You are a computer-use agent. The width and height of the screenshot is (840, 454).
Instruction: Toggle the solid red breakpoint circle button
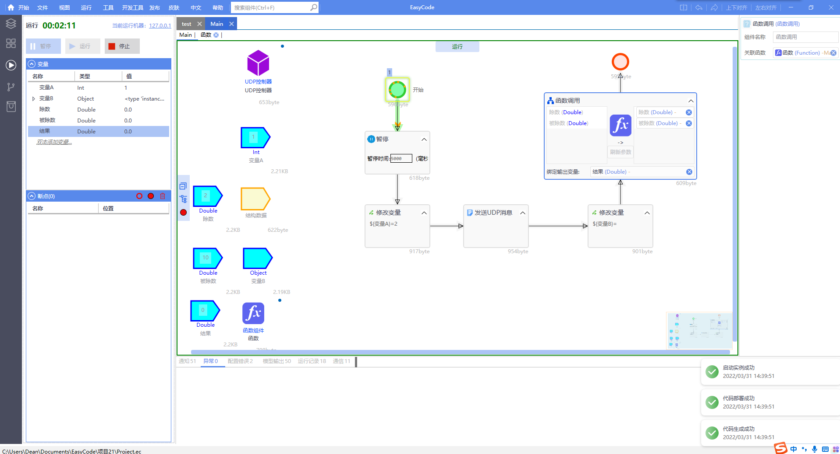[x=151, y=196]
